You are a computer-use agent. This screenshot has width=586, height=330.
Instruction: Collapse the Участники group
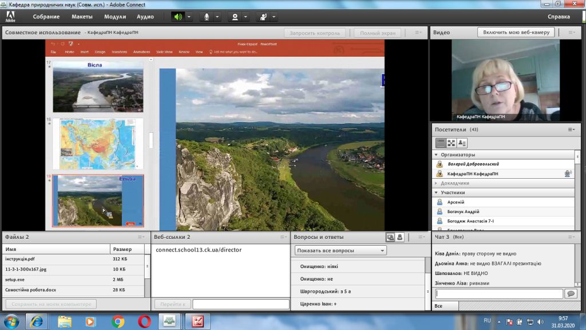(x=436, y=192)
